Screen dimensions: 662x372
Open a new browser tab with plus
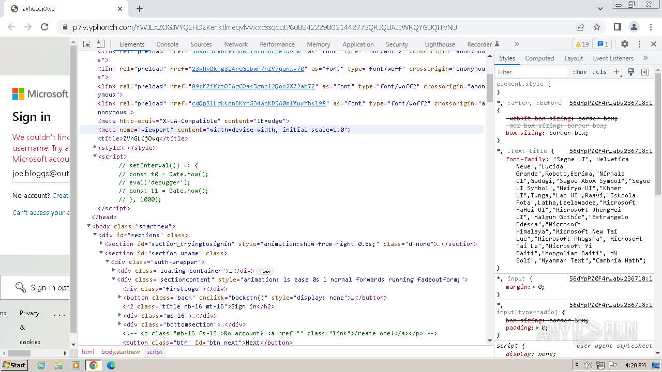coord(140,9)
